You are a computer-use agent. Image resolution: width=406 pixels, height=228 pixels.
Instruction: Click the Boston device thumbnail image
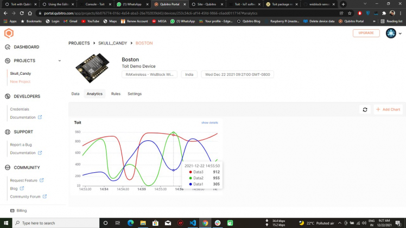(92, 68)
